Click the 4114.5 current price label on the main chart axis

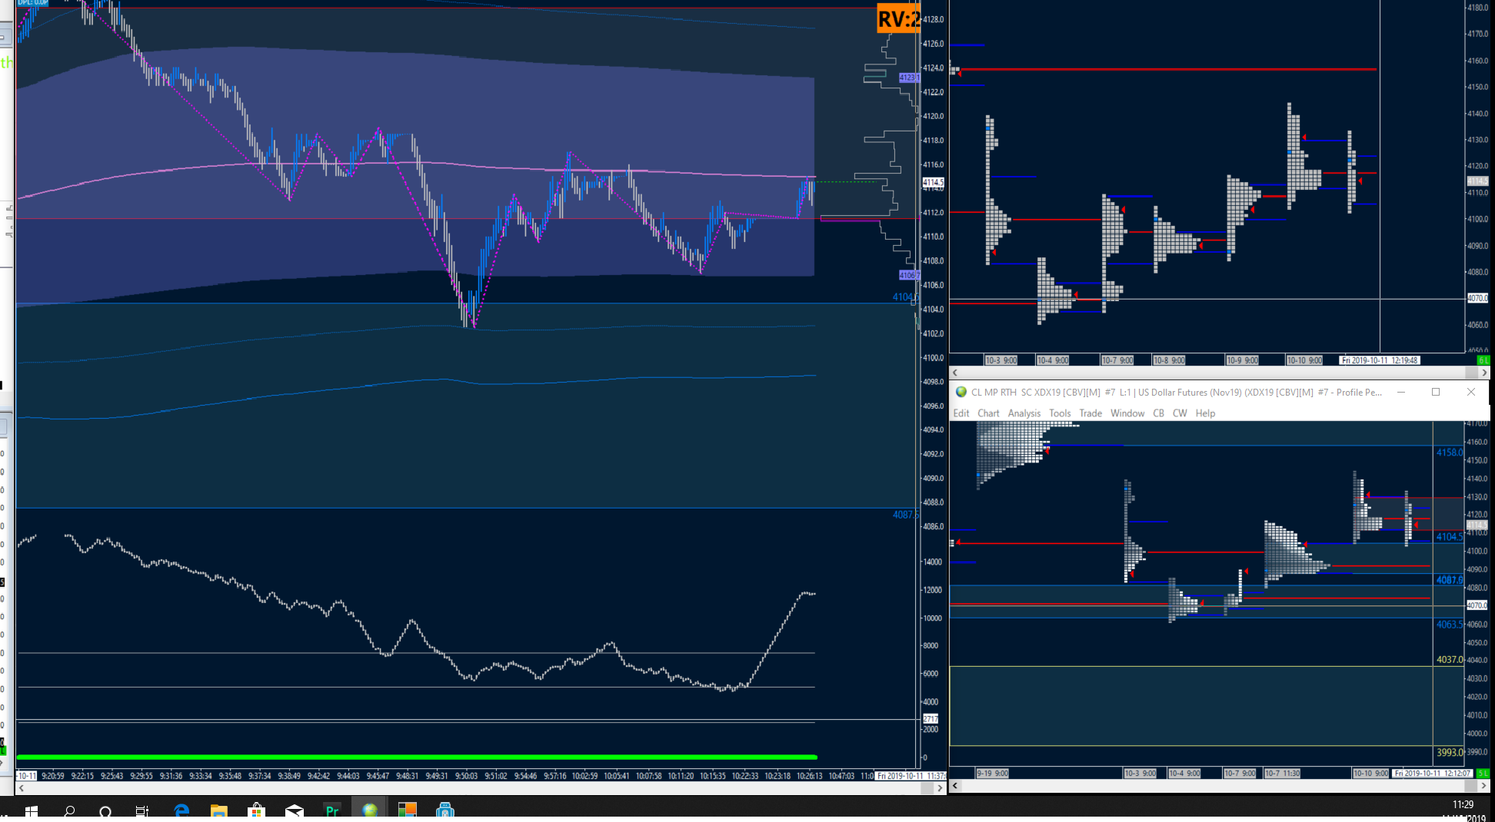coord(933,182)
